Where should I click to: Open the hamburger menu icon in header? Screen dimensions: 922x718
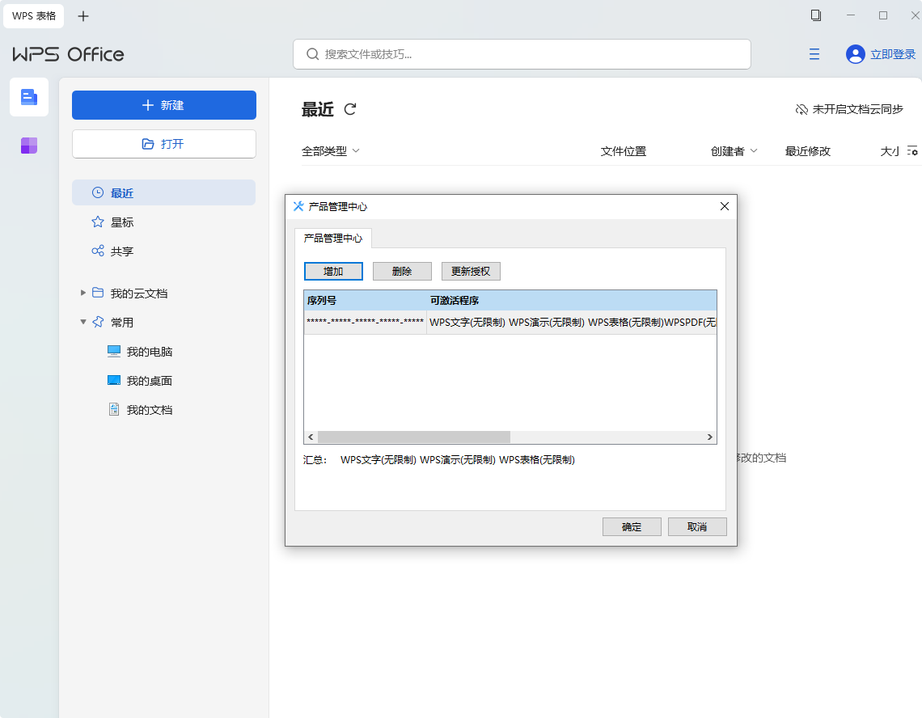coord(814,54)
